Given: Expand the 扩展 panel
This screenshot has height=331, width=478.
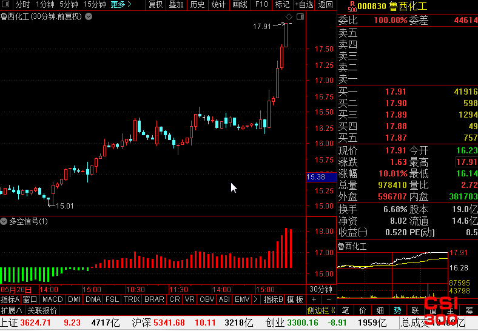Looking at the screenshot, I should coord(12,310).
